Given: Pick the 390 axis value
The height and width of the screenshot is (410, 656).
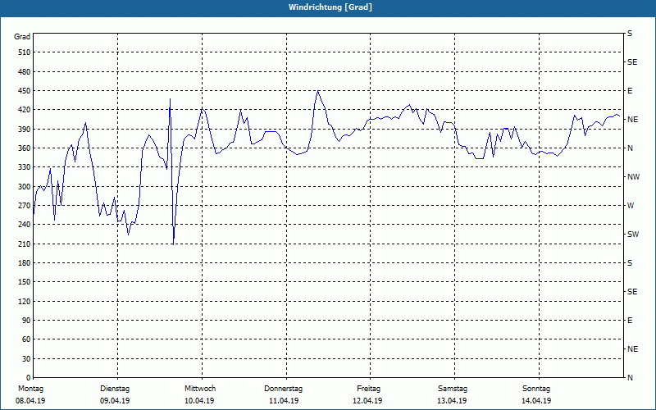Looking at the screenshot, I should coord(25,130).
